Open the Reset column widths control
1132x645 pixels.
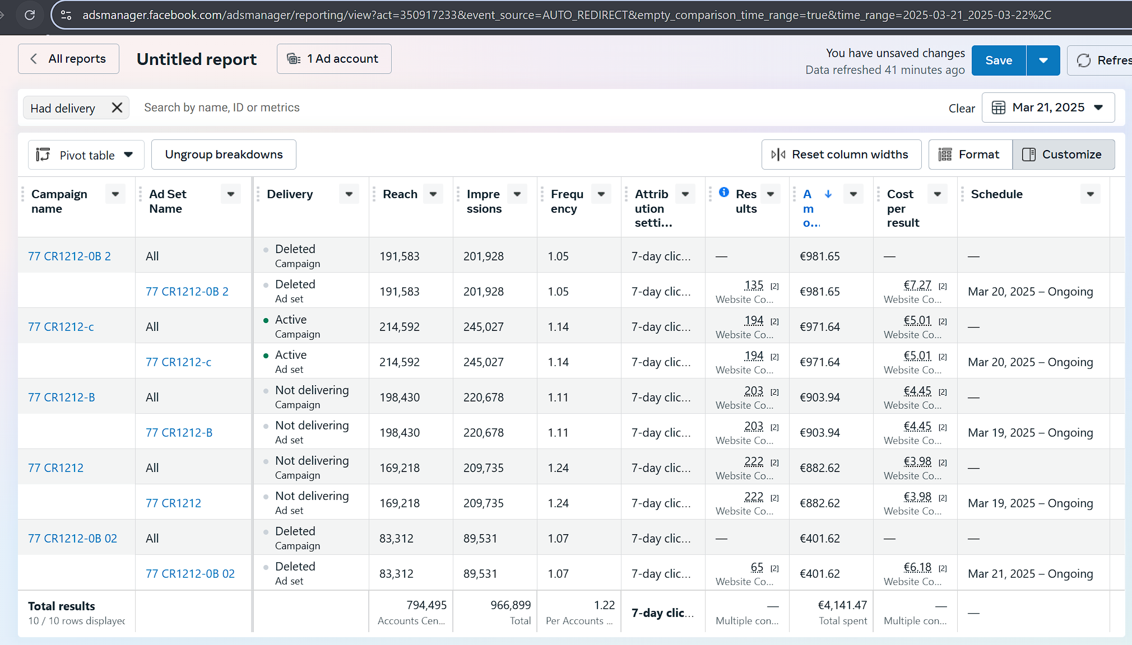(x=841, y=155)
